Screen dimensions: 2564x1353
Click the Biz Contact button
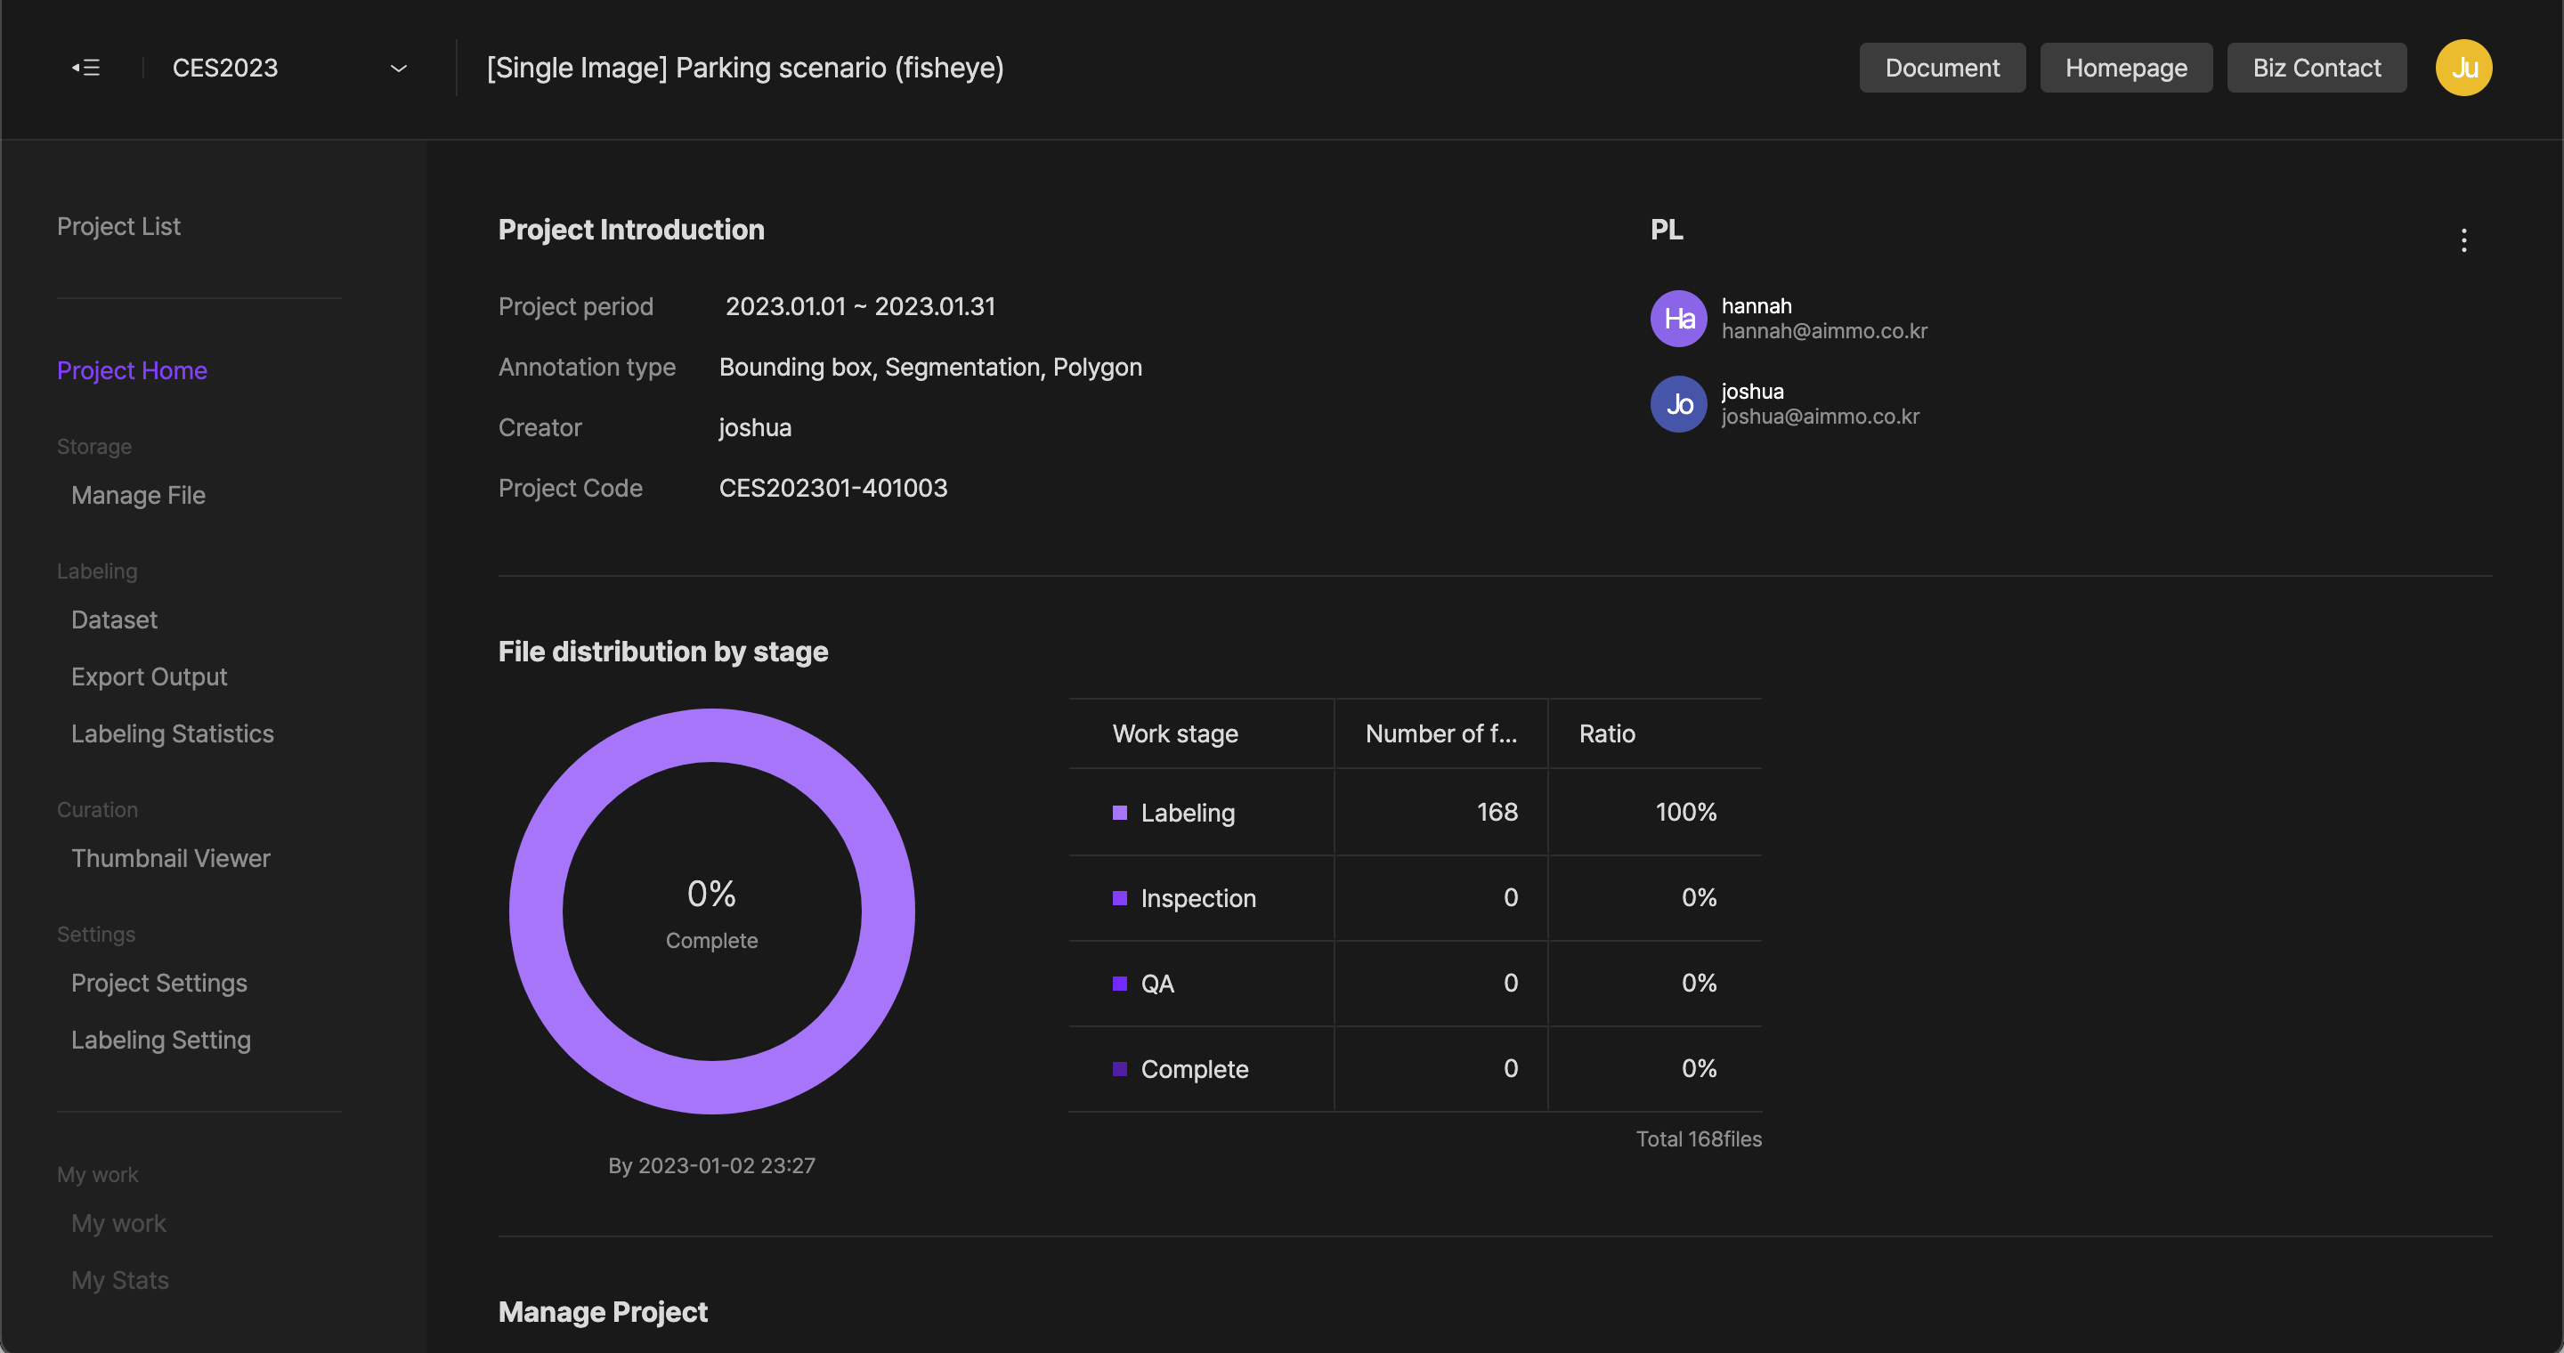[x=2317, y=68]
